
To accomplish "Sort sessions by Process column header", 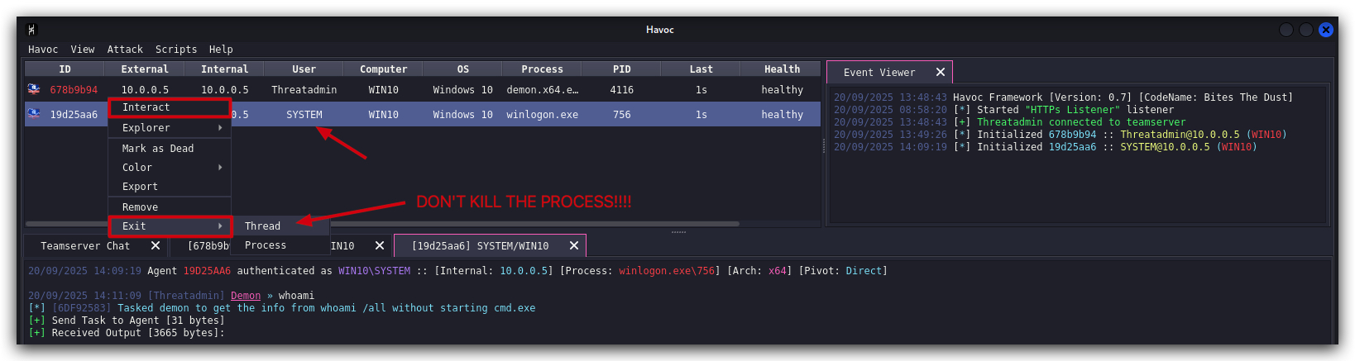I will tap(542, 69).
